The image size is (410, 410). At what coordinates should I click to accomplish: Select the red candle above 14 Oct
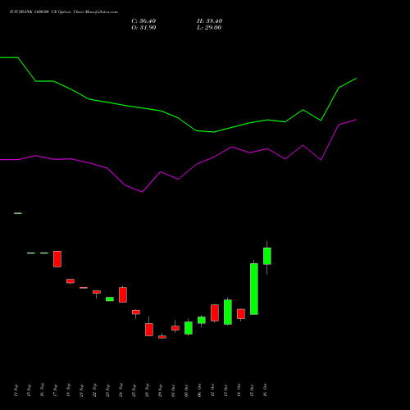(x=241, y=314)
